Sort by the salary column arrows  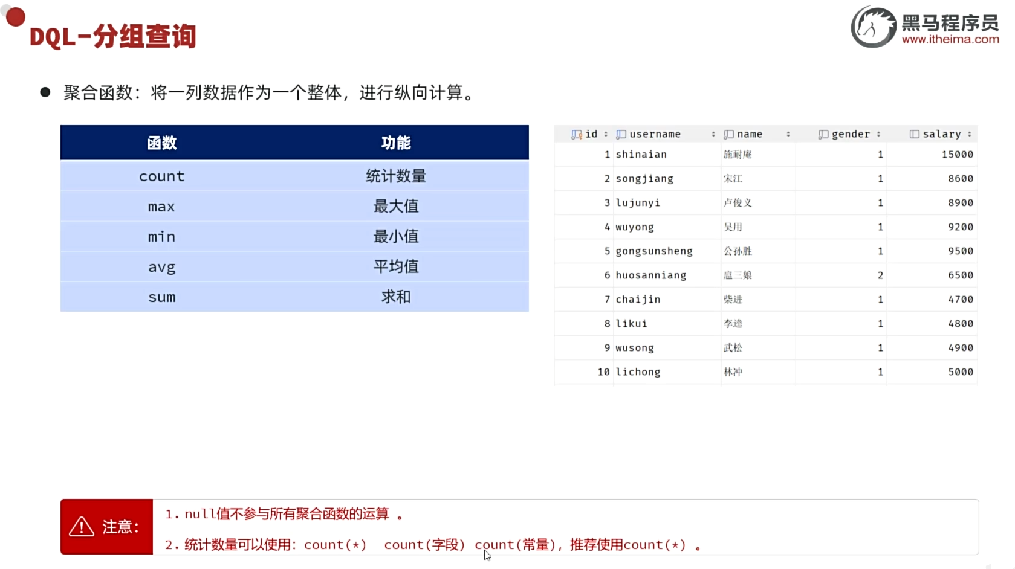tap(970, 134)
